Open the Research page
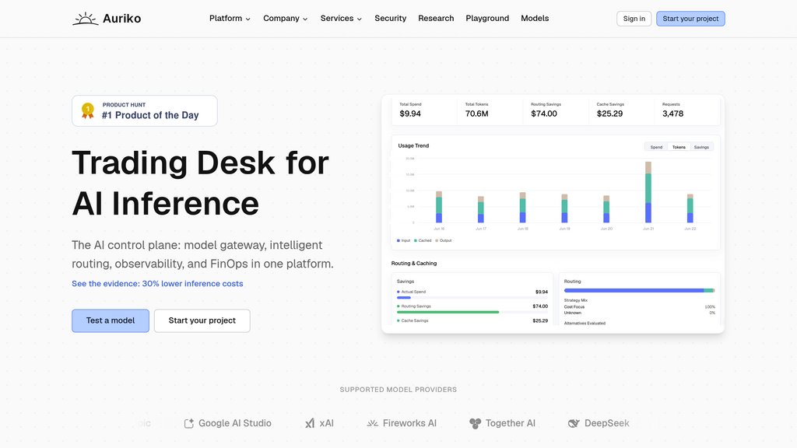 (436, 19)
